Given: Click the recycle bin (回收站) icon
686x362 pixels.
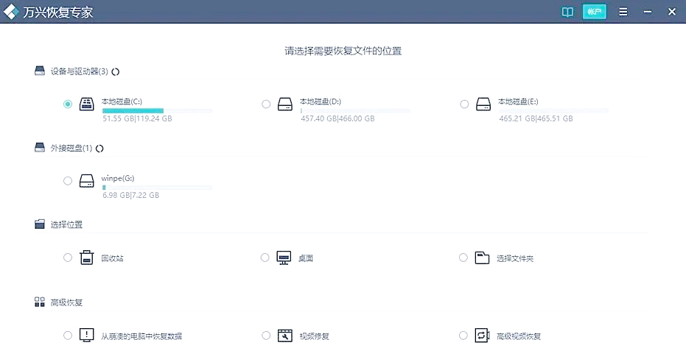Looking at the screenshot, I should [87, 258].
